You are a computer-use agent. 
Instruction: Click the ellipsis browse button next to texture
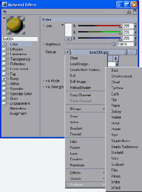tap(132, 52)
